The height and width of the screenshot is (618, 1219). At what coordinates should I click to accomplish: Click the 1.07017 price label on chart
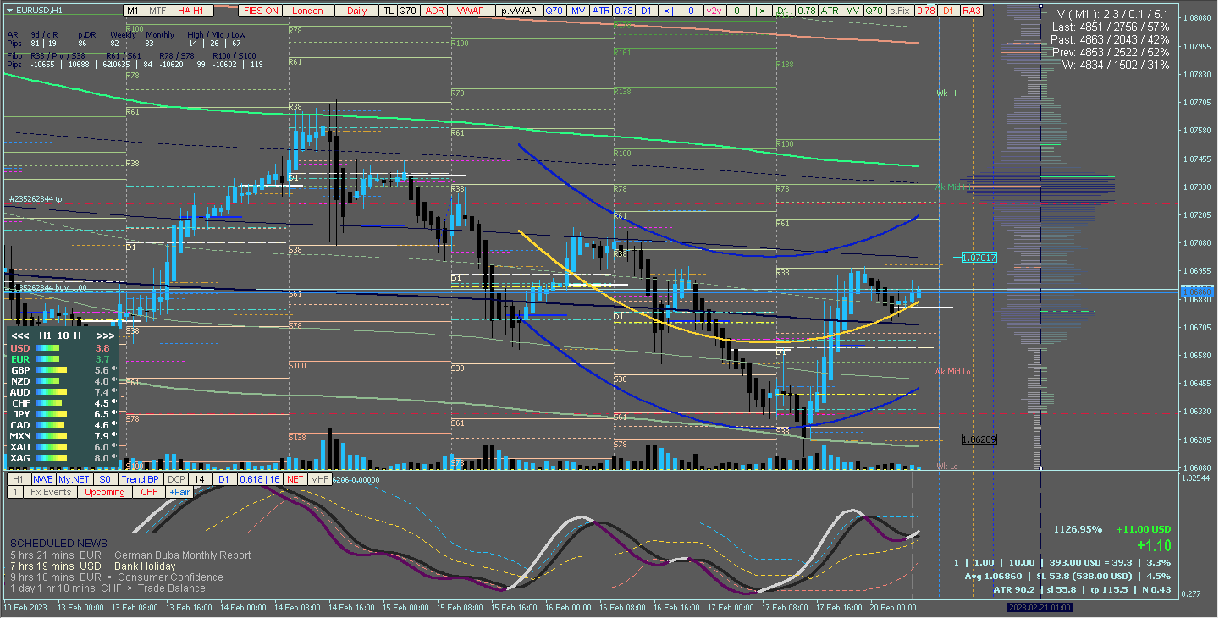[x=979, y=257]
